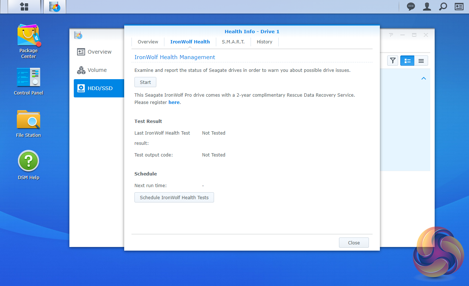Collapse the drive section with the chevron
Viewport: 469px width, 286px height.
424,78
